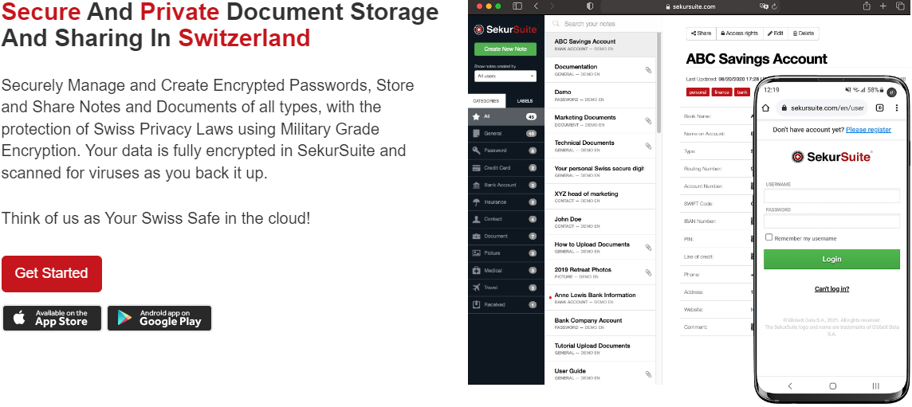Screen dimensions: 912x407
Task: Reload page with the refresh icon
Action: tap(774, 6)
